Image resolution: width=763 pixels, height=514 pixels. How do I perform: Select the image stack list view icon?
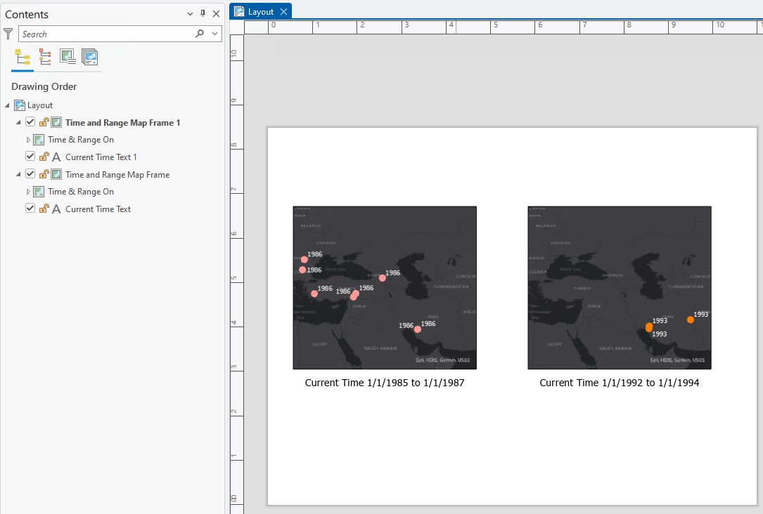tap(90, 56)
